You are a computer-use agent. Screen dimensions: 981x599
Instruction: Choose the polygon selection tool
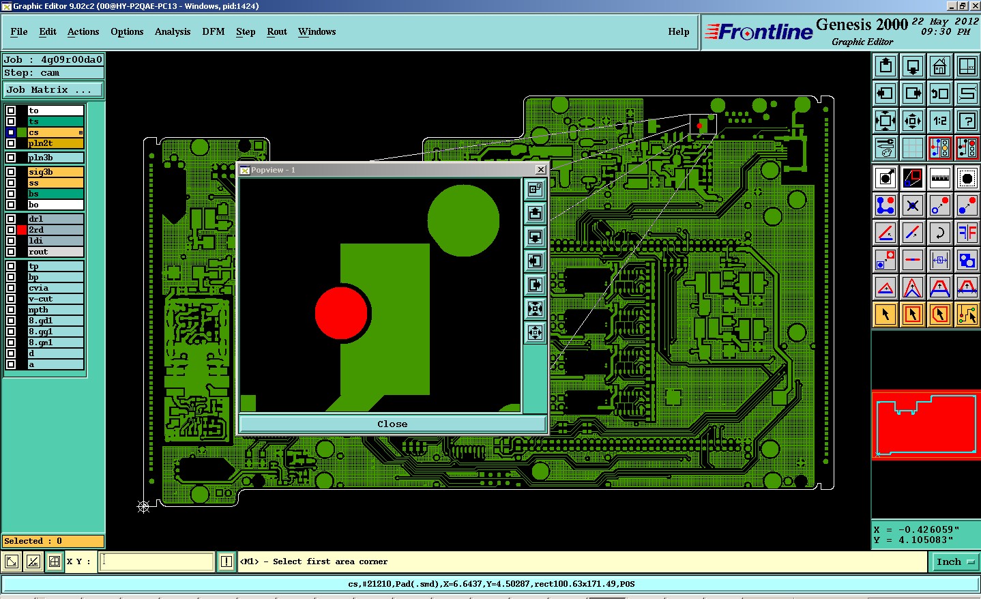(x=940, y=315)
